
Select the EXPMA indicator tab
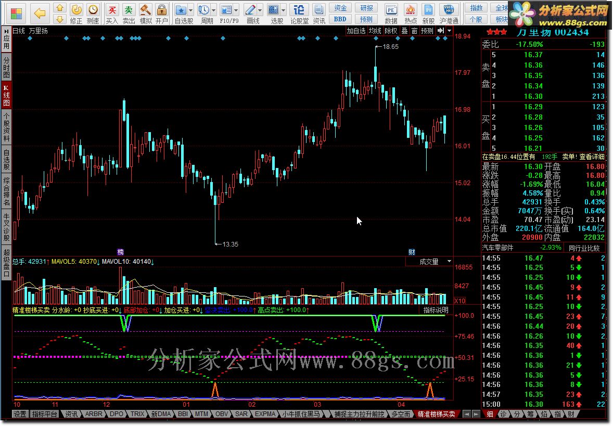pos(265,414)
